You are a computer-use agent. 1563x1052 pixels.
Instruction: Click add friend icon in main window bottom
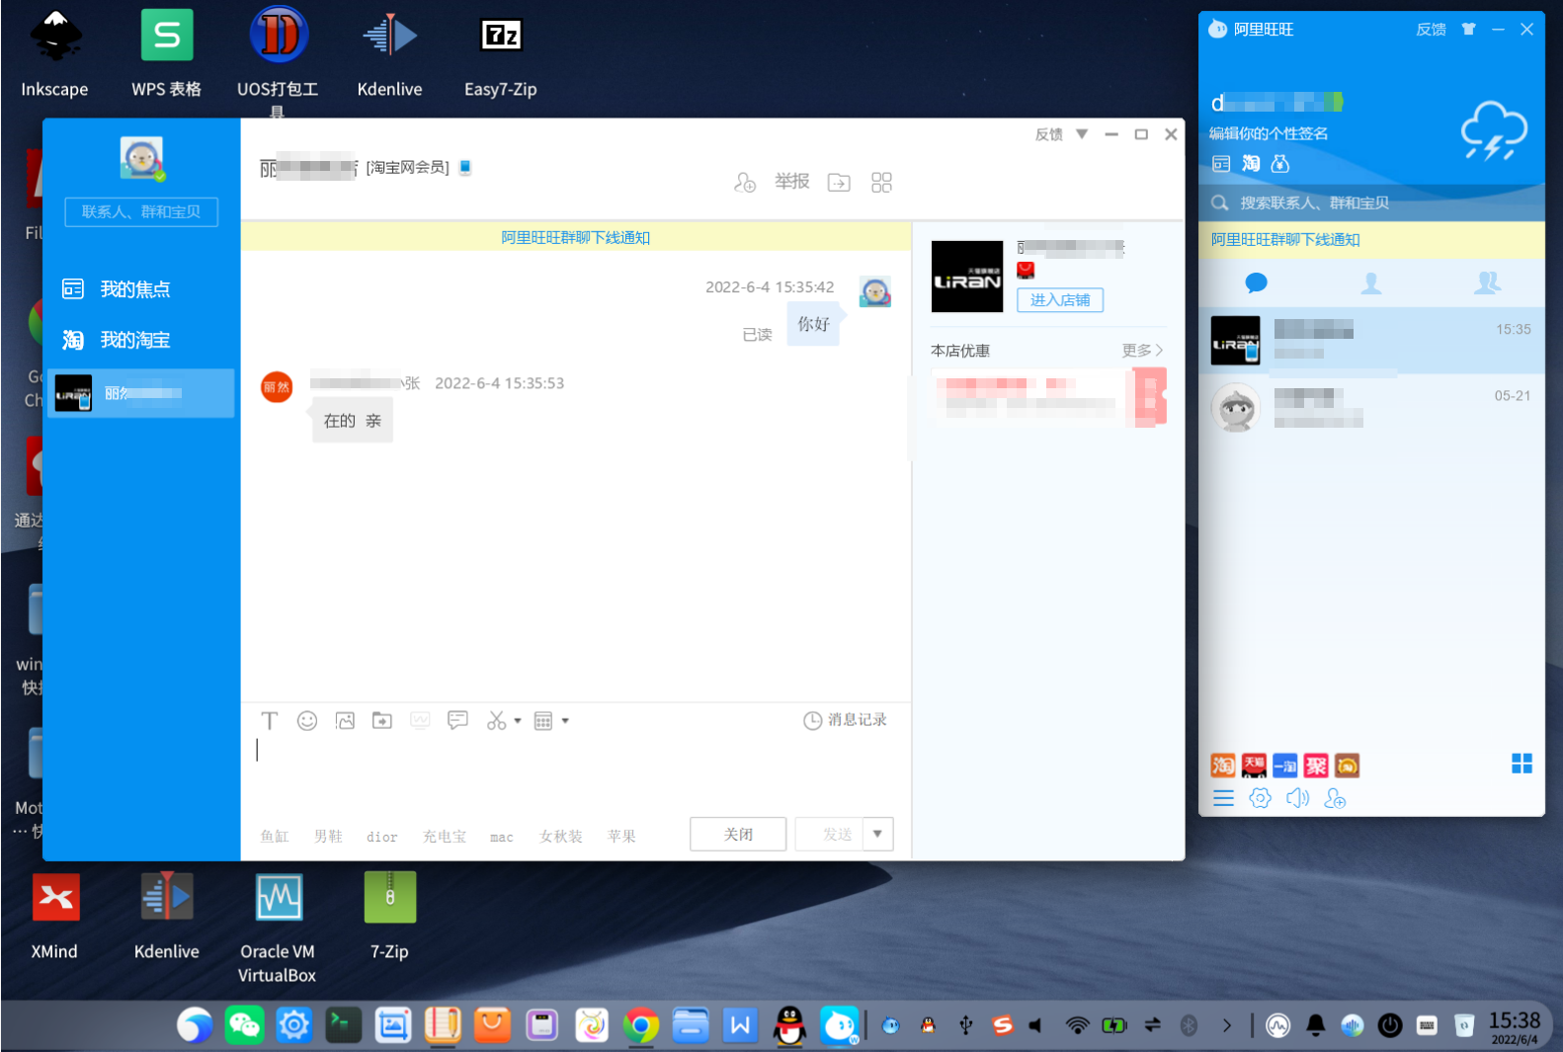1335,798
